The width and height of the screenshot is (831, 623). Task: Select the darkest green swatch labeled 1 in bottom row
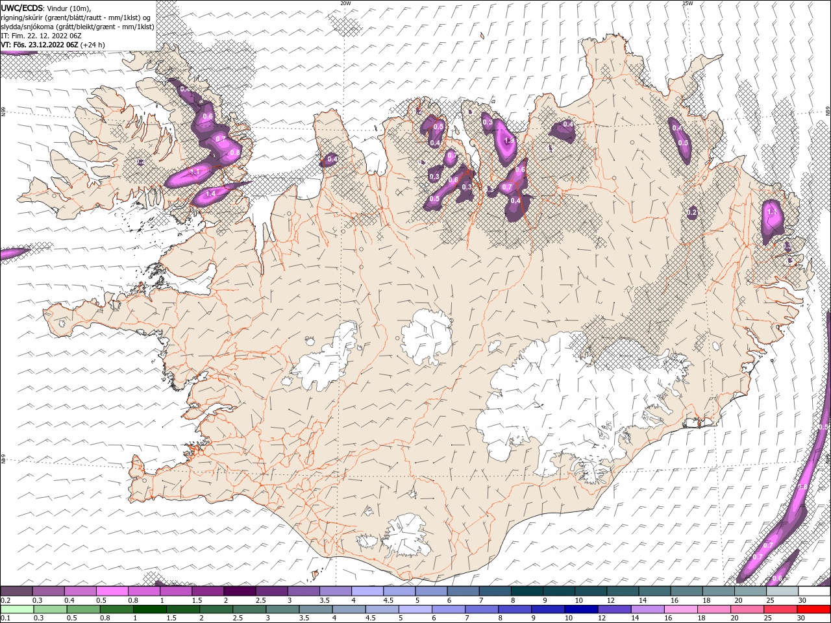coord(149,609)
